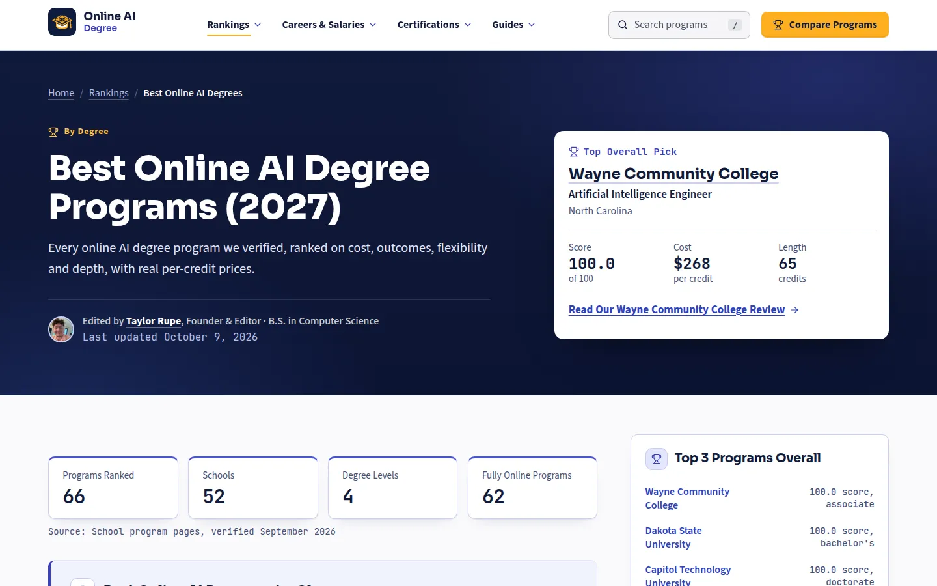Expand the Careers & Salaries chevron

[x=373, y=25]
